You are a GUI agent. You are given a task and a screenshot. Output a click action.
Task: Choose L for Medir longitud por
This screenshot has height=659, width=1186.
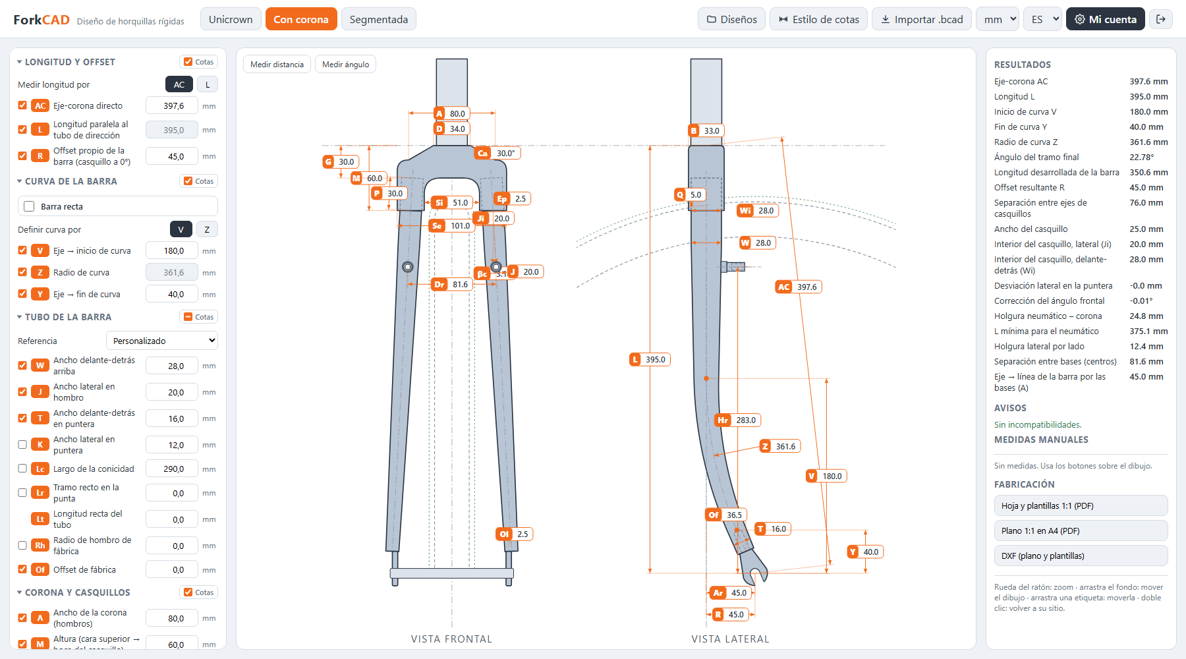coord(208,84)
